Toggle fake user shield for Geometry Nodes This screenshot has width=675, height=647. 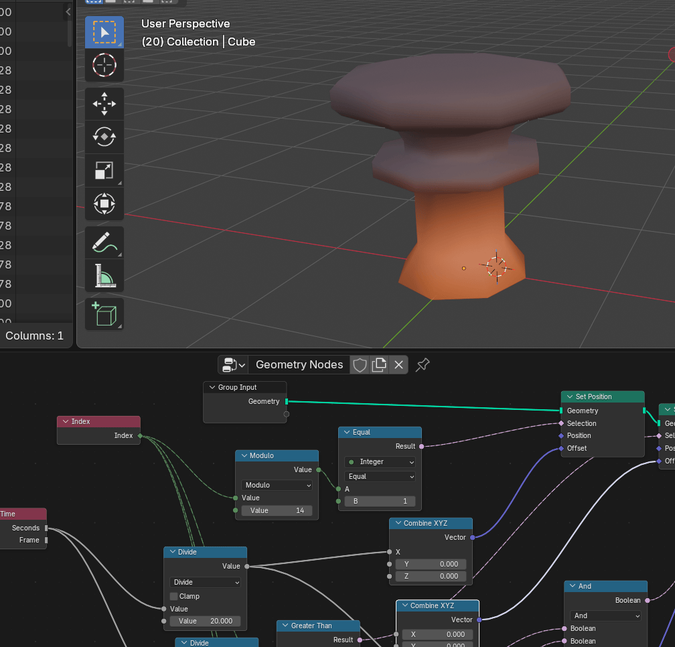point(360,365)
